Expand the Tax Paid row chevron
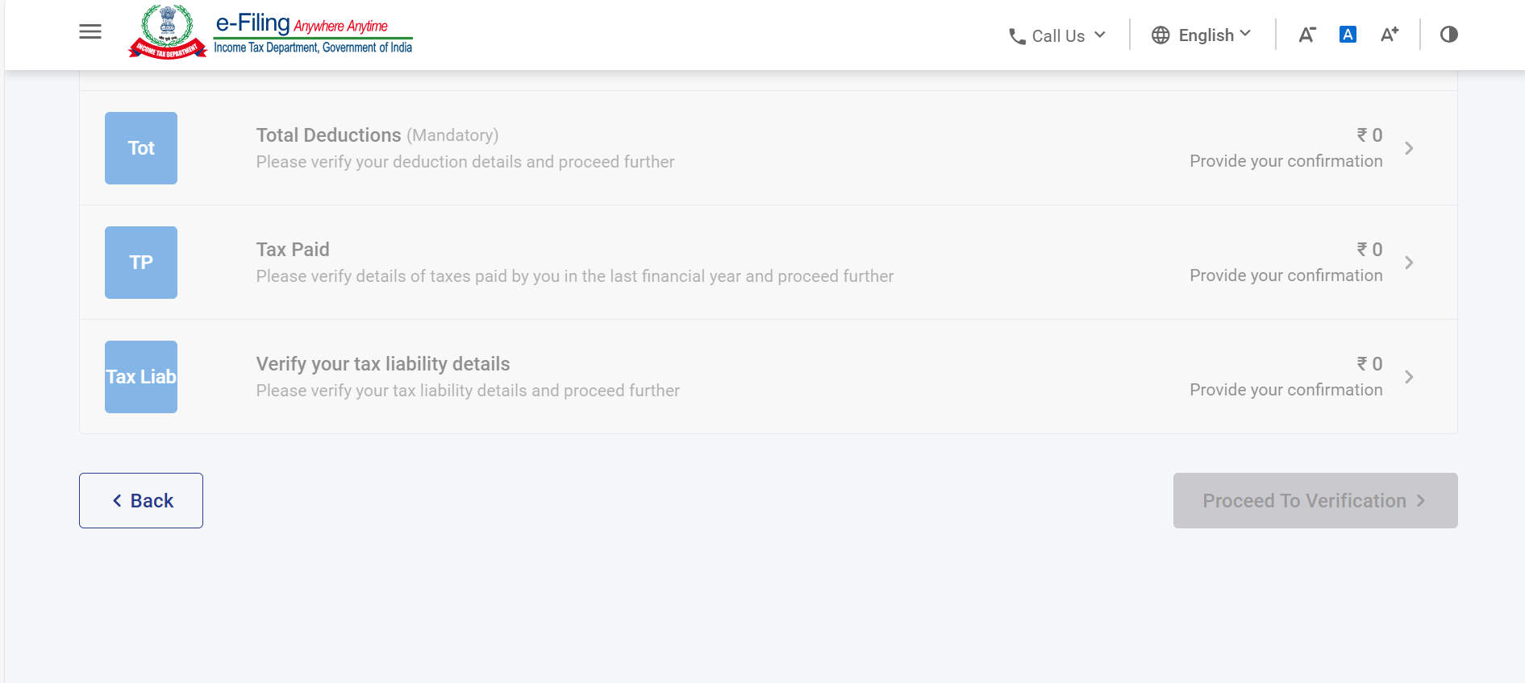The width and height of the screenshot is (1525, 683). pyautogui.click(x=1409, y=263)
